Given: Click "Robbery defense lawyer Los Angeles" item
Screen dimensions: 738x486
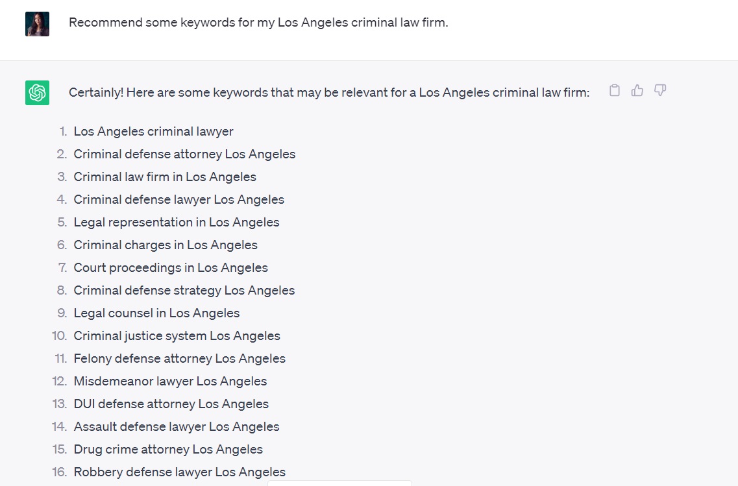Looking at the screenshot, I should point(179,472).
